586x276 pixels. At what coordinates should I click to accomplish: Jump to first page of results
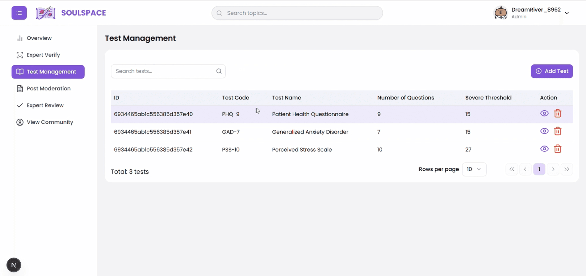pos(511,169)
